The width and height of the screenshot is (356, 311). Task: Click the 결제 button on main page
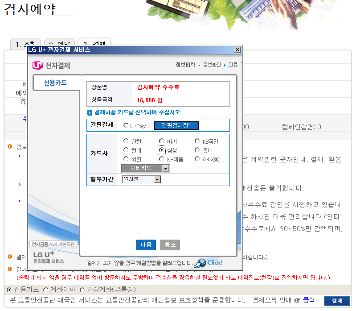point(337,301)
